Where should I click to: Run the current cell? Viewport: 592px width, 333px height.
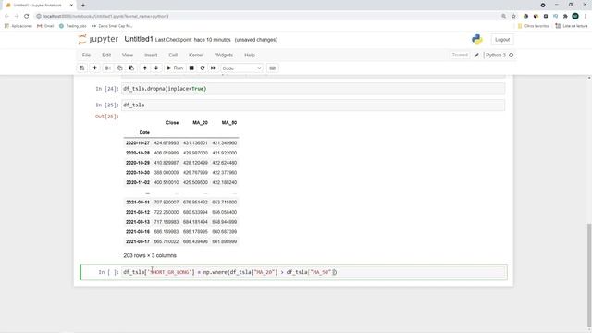[x=175, y=68]
